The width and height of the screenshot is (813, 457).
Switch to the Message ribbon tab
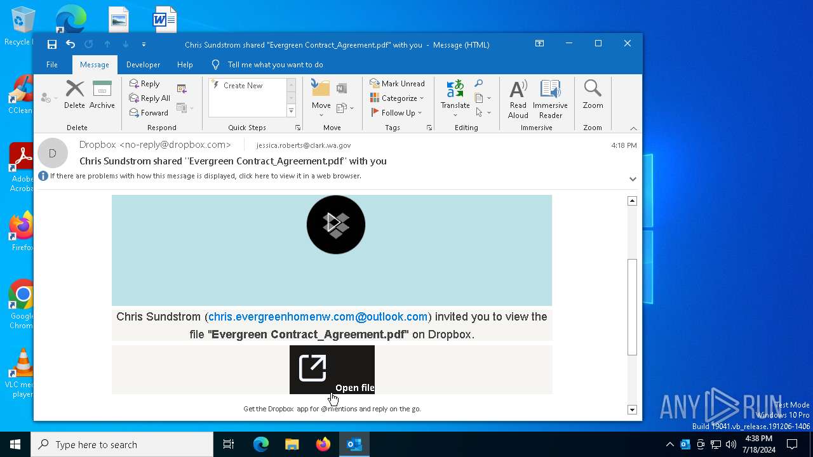[95, 65]
